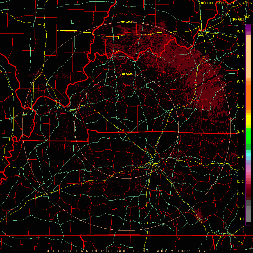Pick the purple band at color bar top
The width and height of the screenshot is (253, 253).
click(x=248, y=28)
